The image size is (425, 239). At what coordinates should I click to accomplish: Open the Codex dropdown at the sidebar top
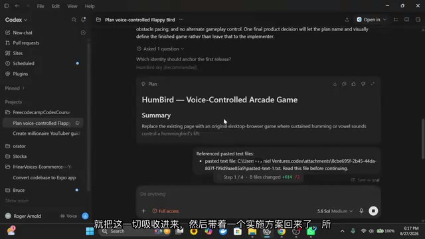click(16, 20)
